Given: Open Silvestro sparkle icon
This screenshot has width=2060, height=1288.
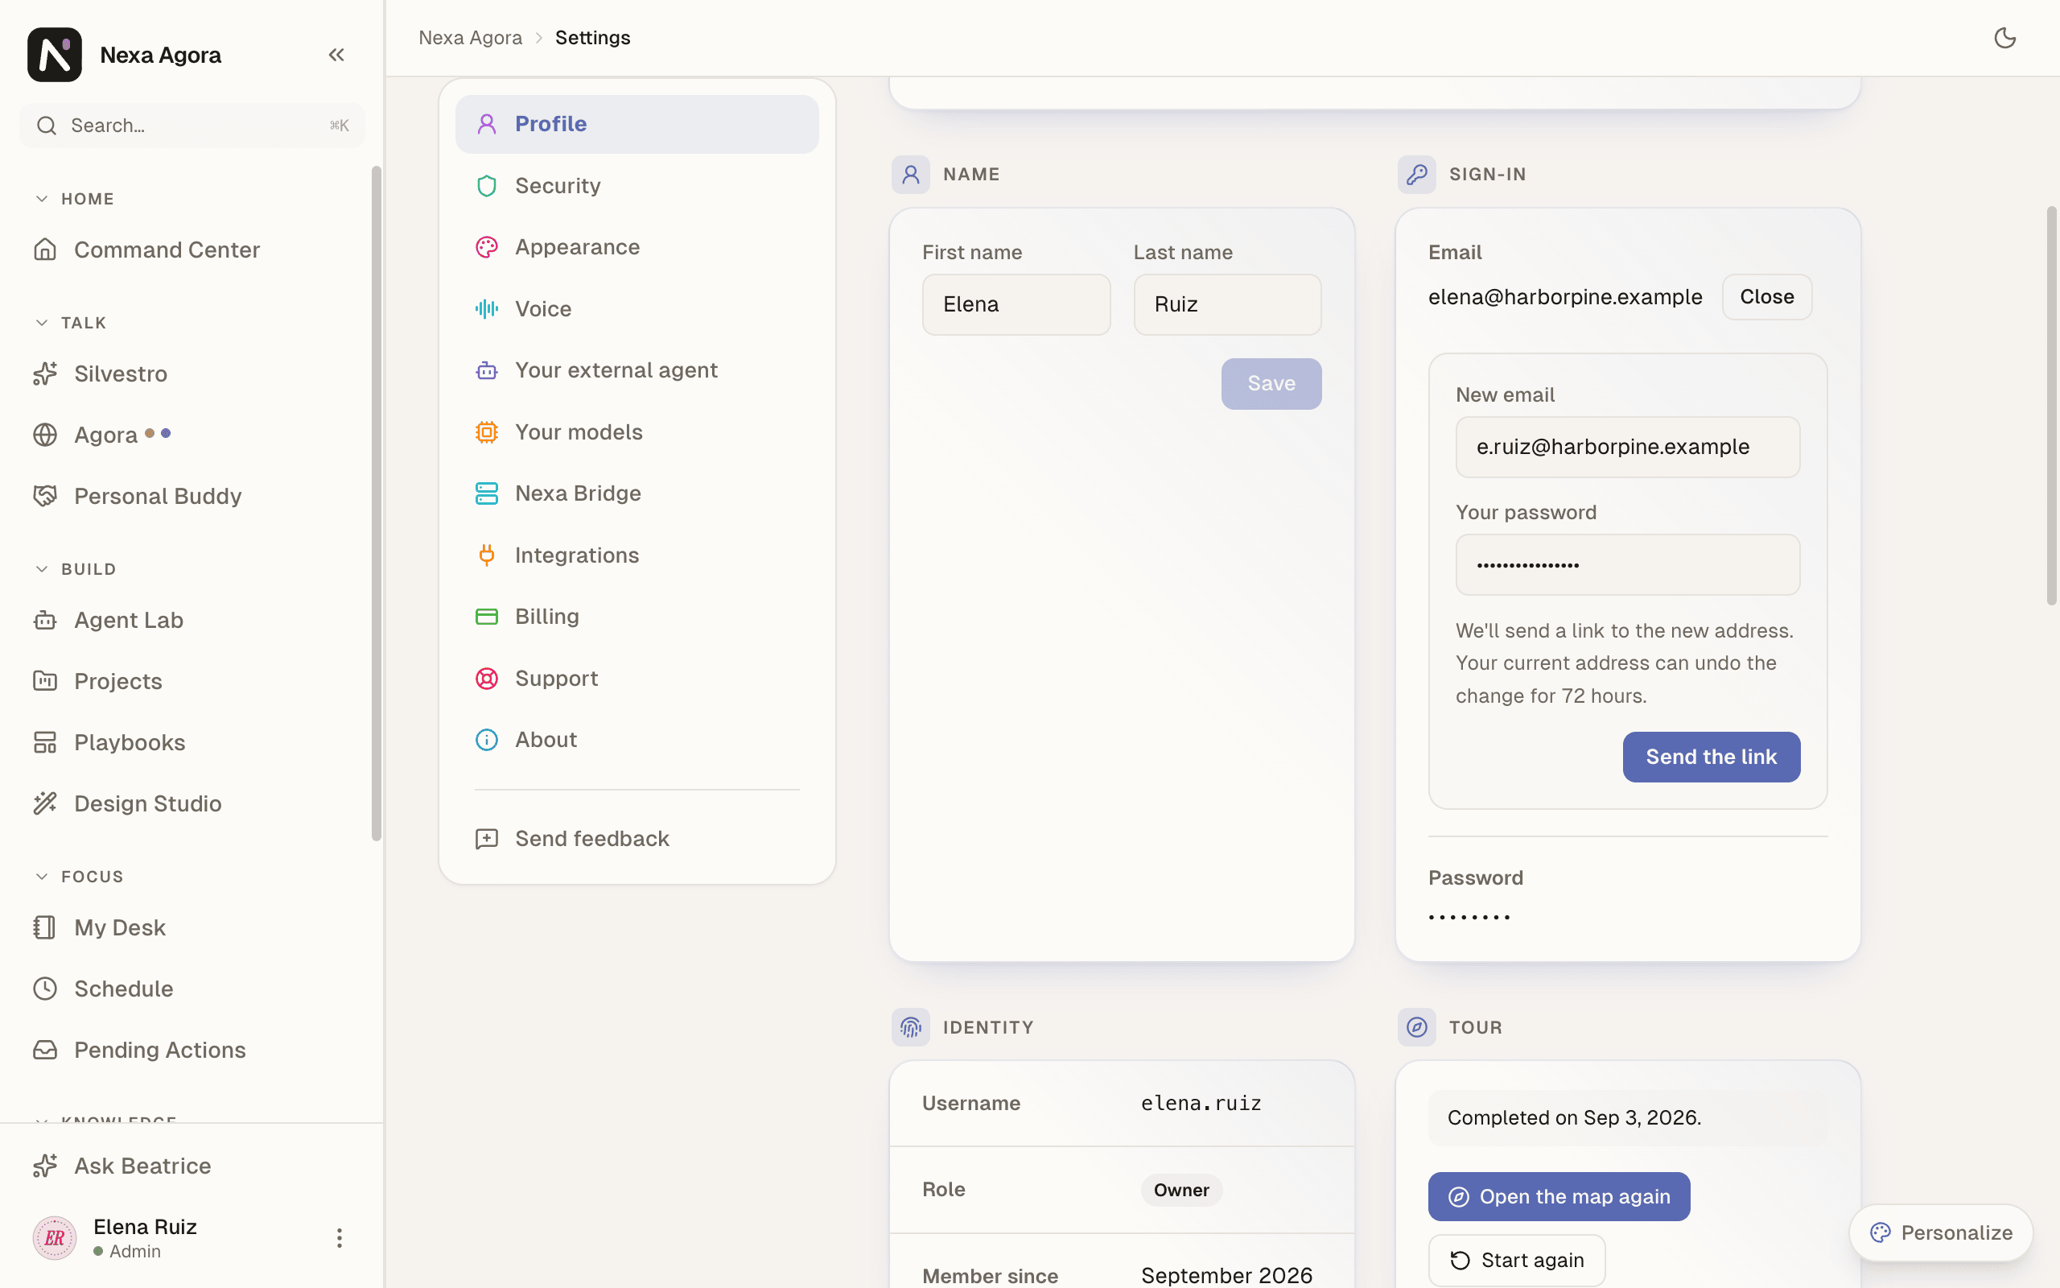Looking at the screenshot, I should [x=45, y=374].
